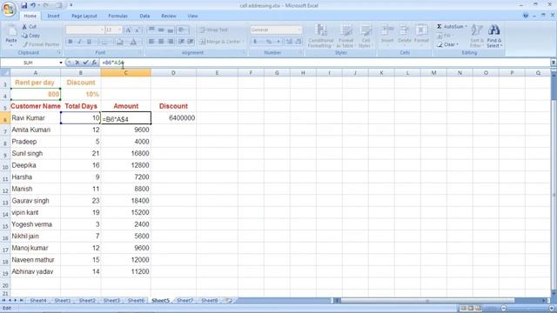Viewport: 557px width, 313px height.
Task: Open the General number format dropdown
Action: point(299,30)
